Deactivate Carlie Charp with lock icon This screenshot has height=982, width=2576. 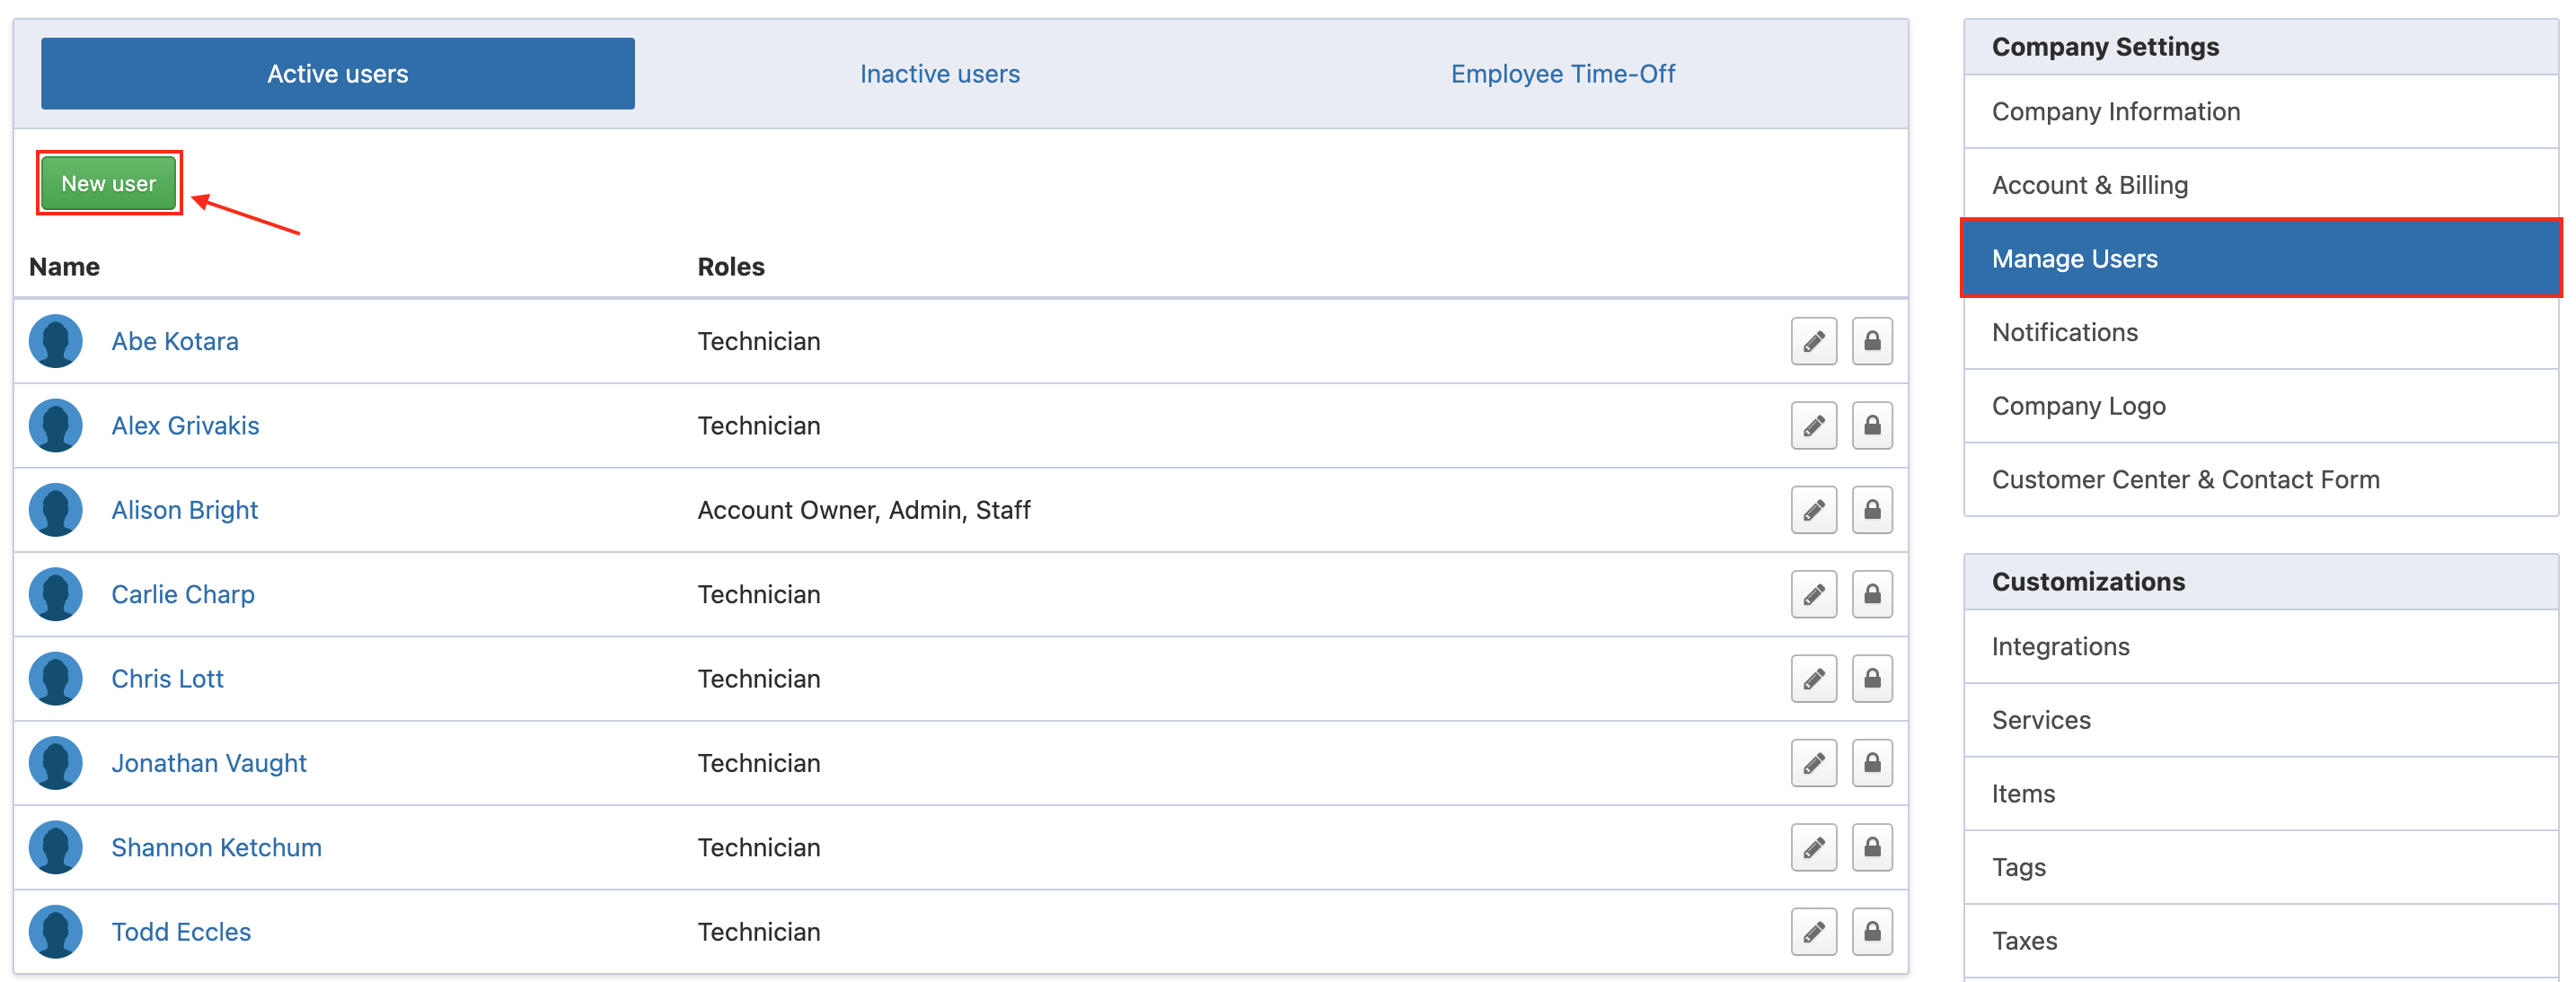click(x=1871, y=595)
